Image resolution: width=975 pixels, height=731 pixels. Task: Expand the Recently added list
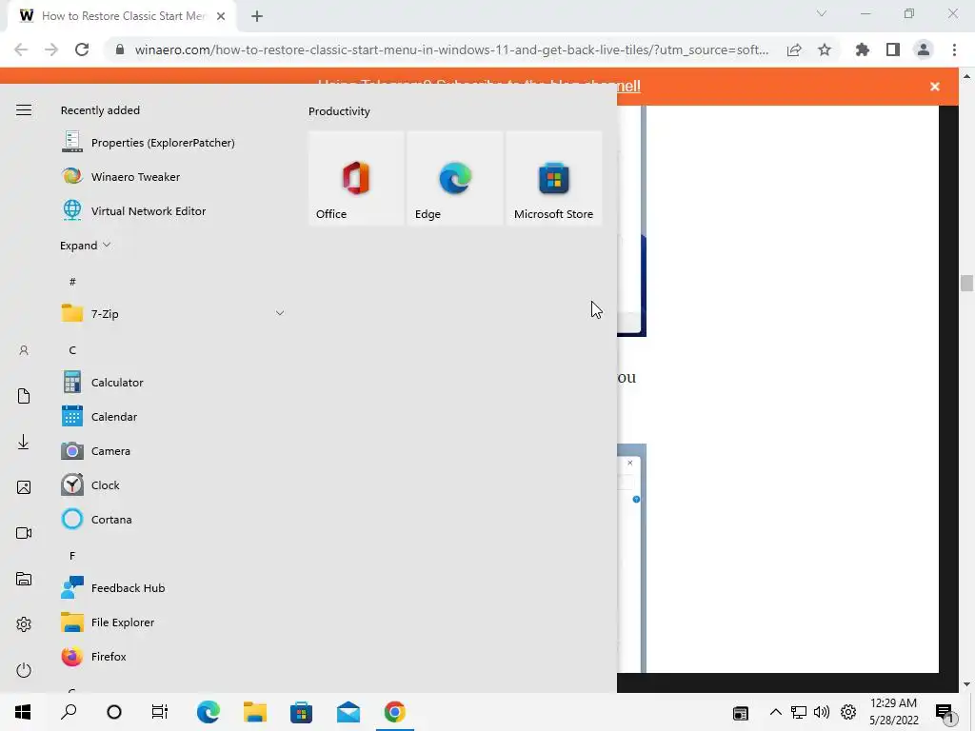click(85, 245)
